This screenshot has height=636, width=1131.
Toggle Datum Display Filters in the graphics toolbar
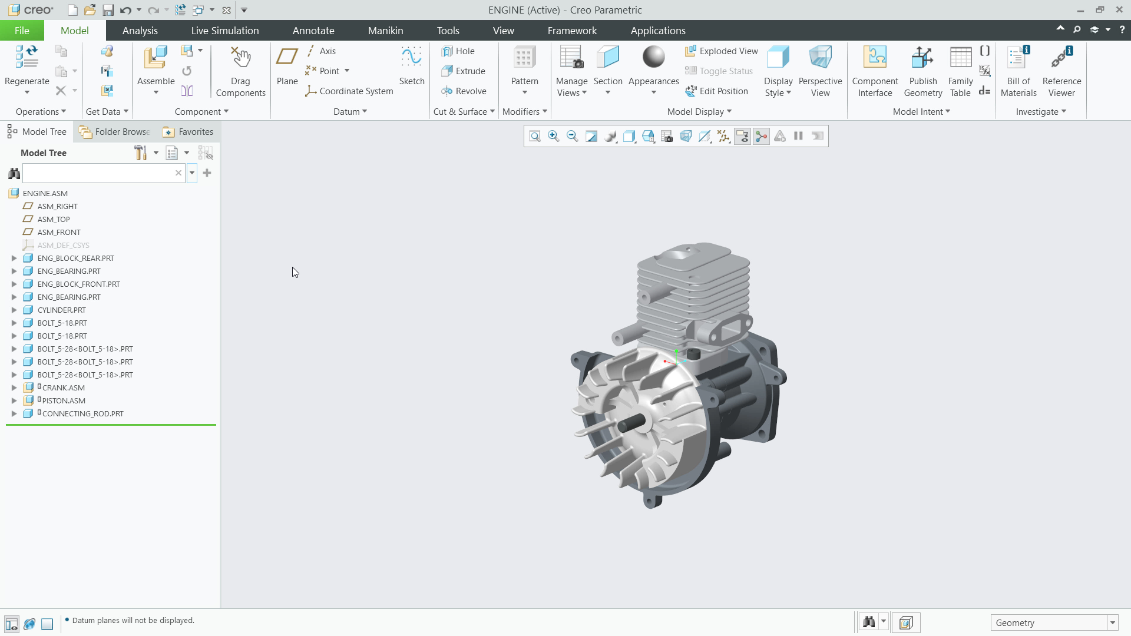pyautogui.click(x=723, y=137)
